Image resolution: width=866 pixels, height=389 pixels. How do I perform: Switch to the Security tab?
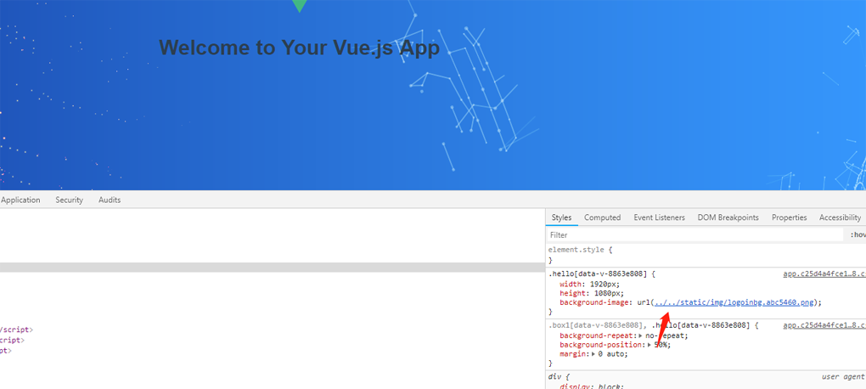pyautogui.click(x=69, y=200)
